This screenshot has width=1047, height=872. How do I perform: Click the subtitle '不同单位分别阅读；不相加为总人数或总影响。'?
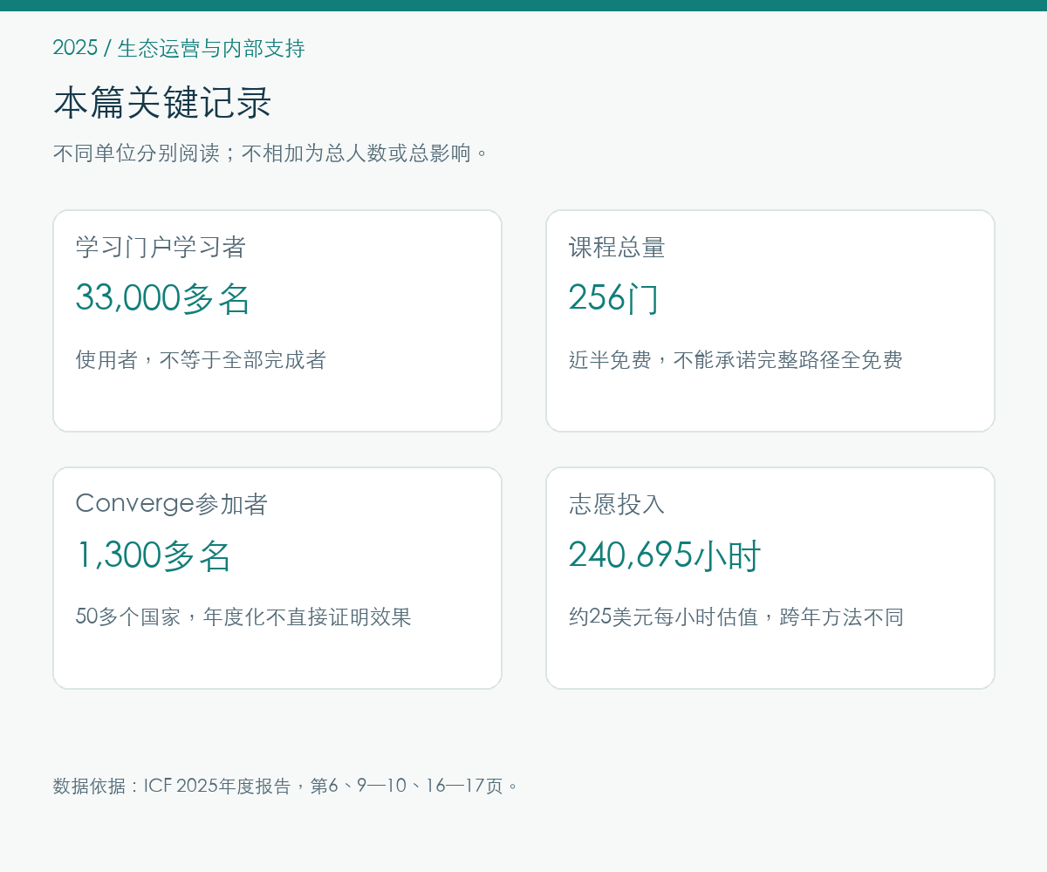pos(271,153)
